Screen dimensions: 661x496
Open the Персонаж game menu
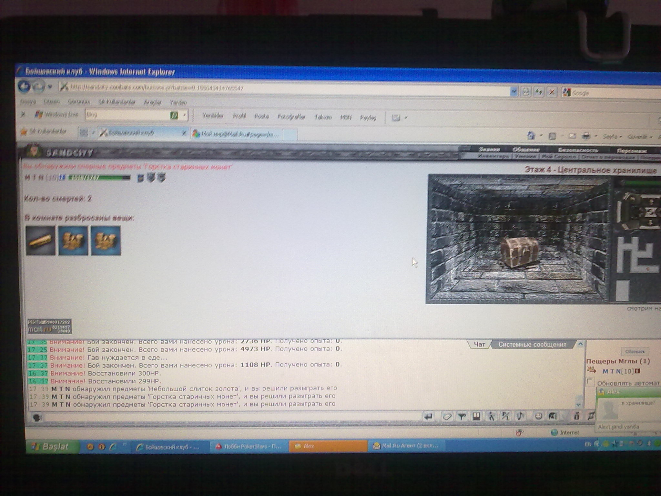pos(632,151)
